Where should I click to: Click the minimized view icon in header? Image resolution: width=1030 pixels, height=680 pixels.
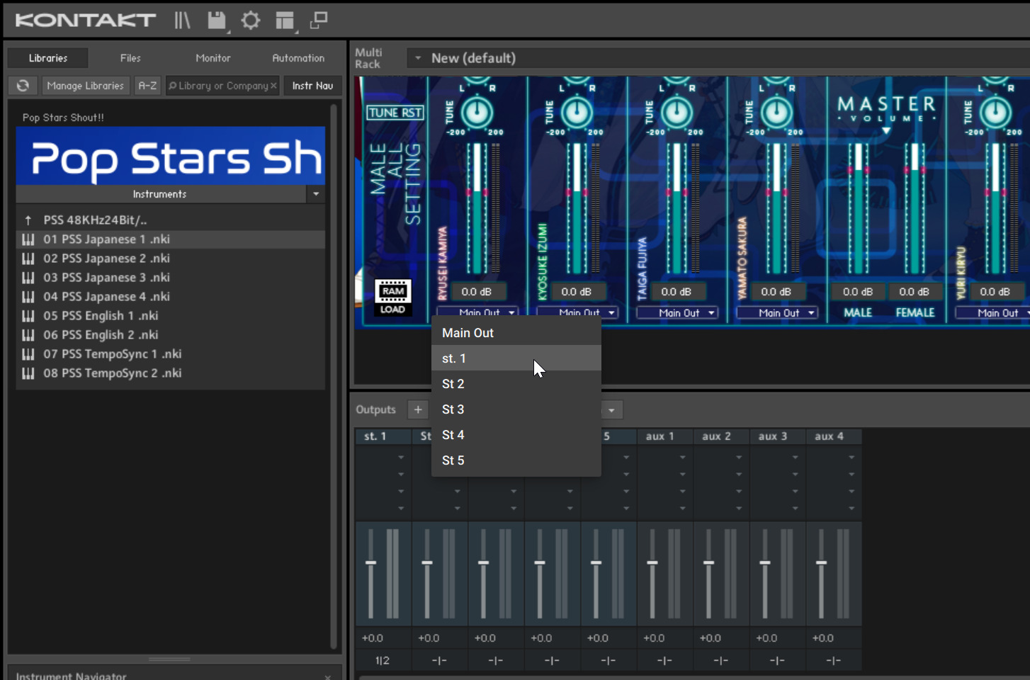coord(319,20)
